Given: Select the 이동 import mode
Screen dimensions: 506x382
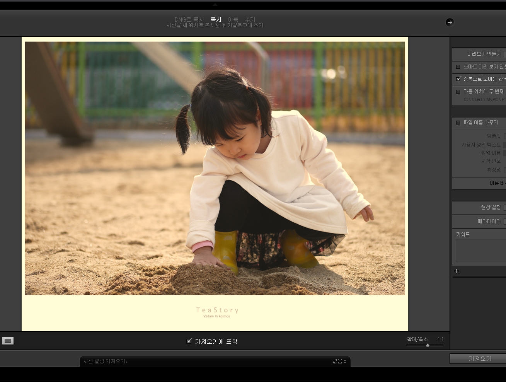Looking at the screenshot, I should [x=233, y=19].
